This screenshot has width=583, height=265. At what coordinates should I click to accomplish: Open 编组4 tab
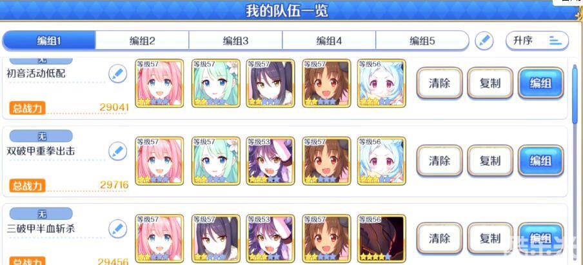(x=329, y=41)
